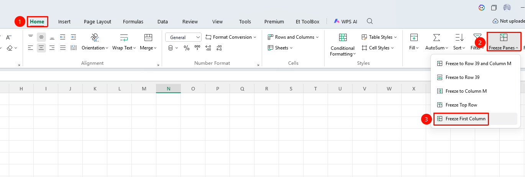525x177 pixels.
Task: Click the Merge cells icon
Action: pos(148,37)
